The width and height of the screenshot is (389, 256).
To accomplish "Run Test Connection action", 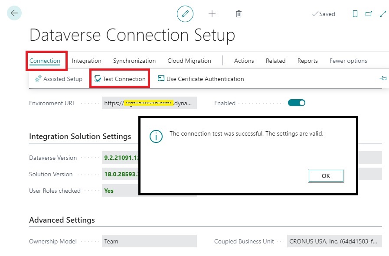I will [x=120, y=79].
